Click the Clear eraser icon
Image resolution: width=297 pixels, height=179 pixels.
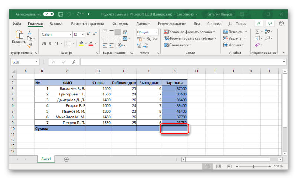257,45
